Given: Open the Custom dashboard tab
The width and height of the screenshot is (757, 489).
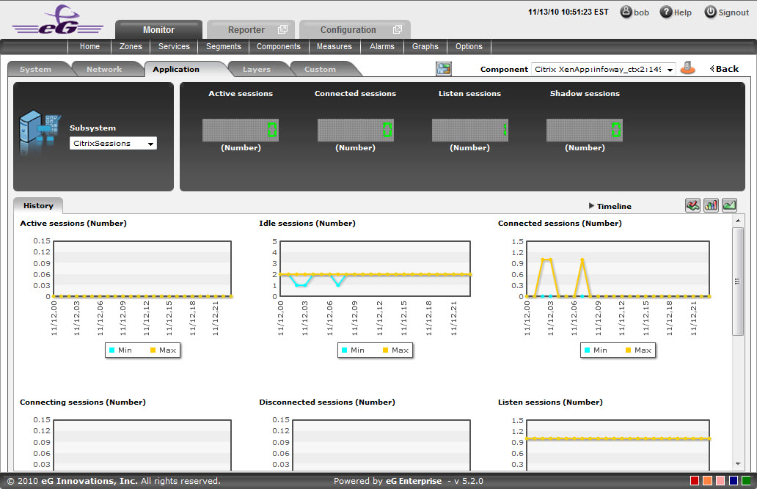Looking at the screenshot, I should pyautogui.click(x=320, y=70).
